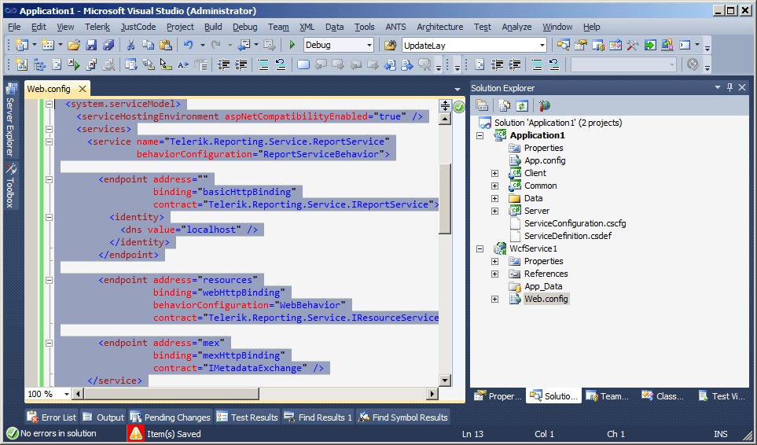The image size is (757, 445).
Task: Select ServiceDefinition.csdef in Solution Explorer
Action: click(567, 236)
